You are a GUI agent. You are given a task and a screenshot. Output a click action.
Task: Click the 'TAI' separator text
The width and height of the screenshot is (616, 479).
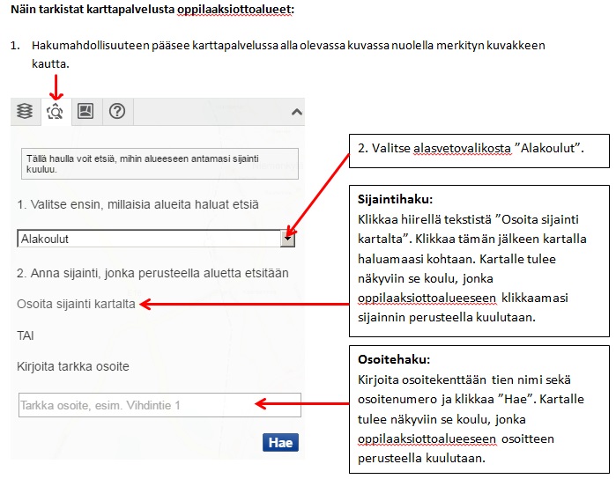tap(26, 335)
